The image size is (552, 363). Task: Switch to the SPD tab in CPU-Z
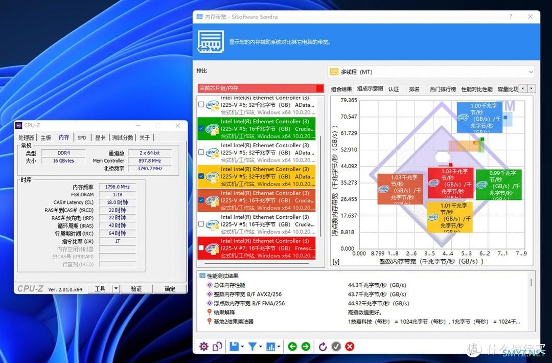click(82, 138)
